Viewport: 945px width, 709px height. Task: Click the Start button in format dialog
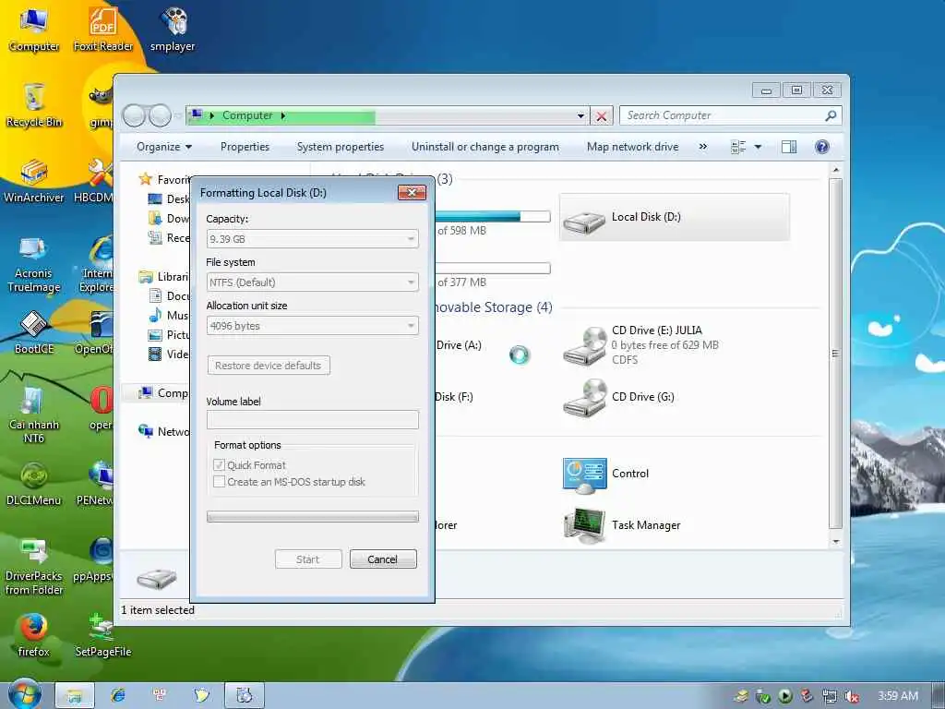(308, 559)
